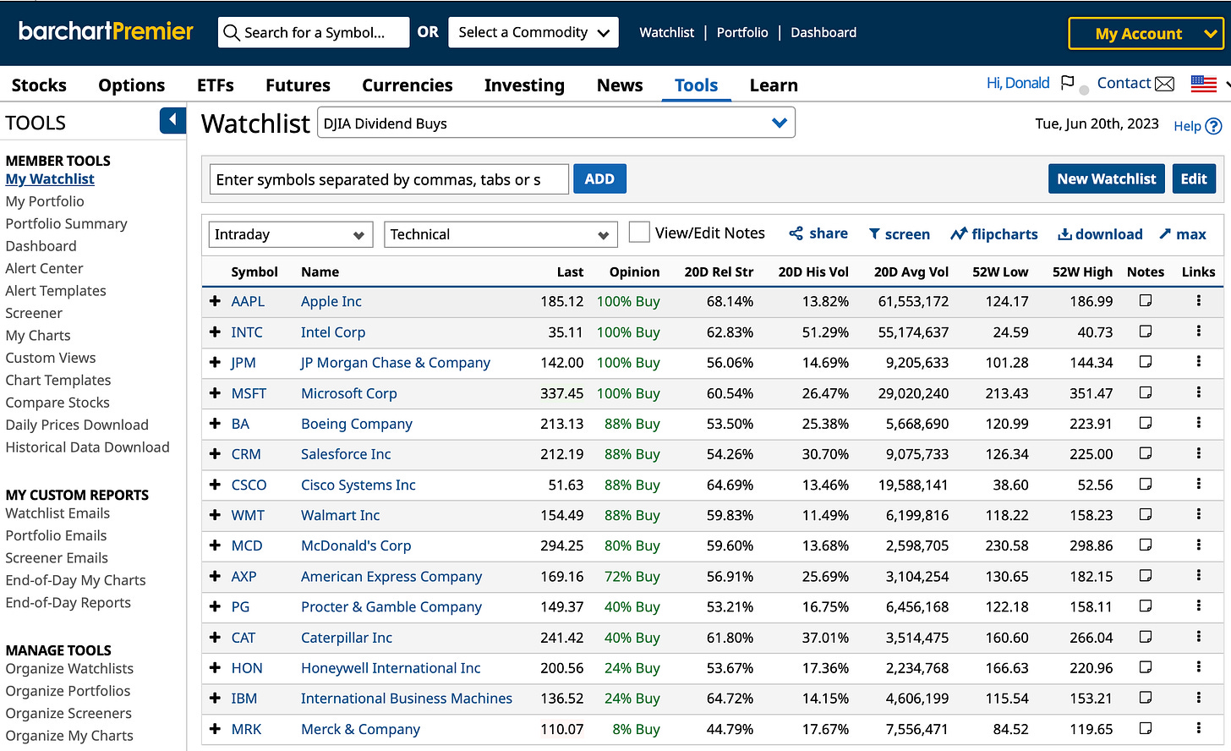Open the News menu
Image resolution: width=1231 pixels, height=751 pixels.
[620, 85]
